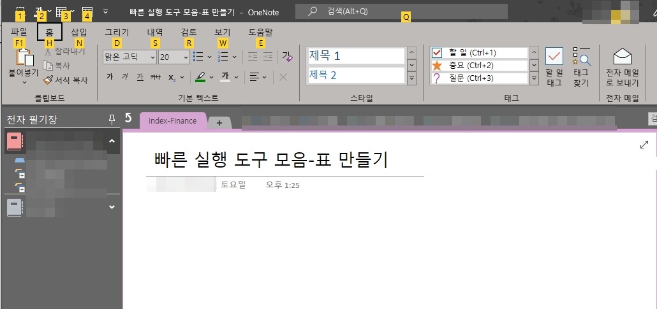Click the To Do Tag (할 일 태그) button

click(x=554, y=67)
